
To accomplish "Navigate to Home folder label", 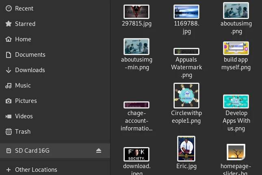I will pyautogui.click(x=23, y=39).
